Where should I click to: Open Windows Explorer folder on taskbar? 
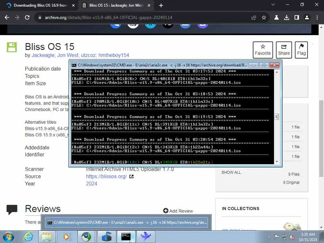click(47, 237)
